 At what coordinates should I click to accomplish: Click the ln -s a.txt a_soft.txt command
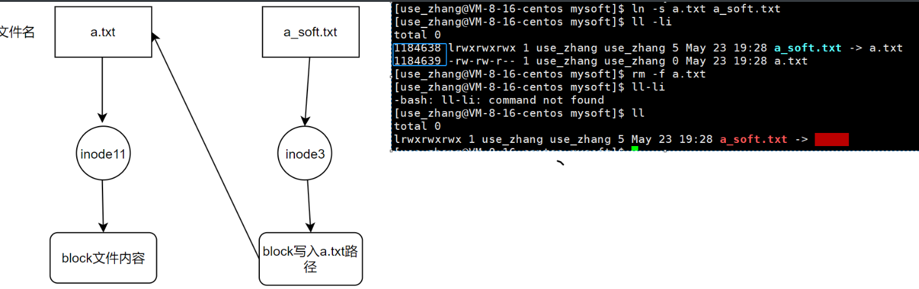(706, 9)
